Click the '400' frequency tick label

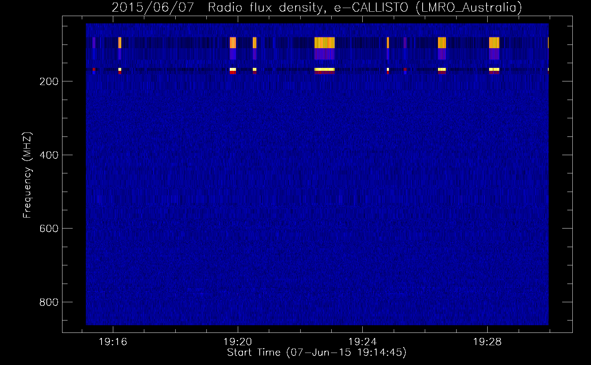pyautogui.click(x=49, y=155)
